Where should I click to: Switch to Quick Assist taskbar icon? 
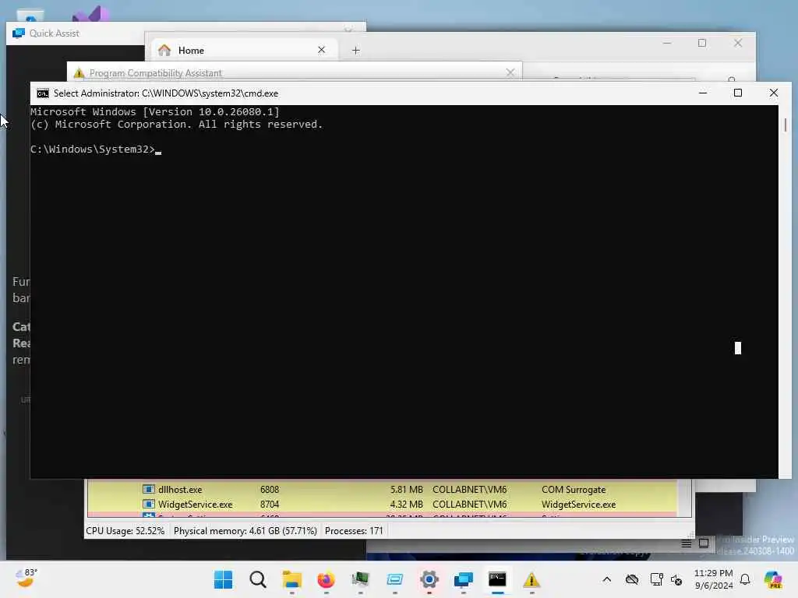463,579
